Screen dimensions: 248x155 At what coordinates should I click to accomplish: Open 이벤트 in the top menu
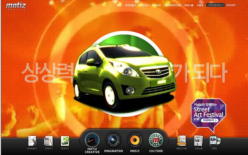pyautogui.click(x=200, y=5)
